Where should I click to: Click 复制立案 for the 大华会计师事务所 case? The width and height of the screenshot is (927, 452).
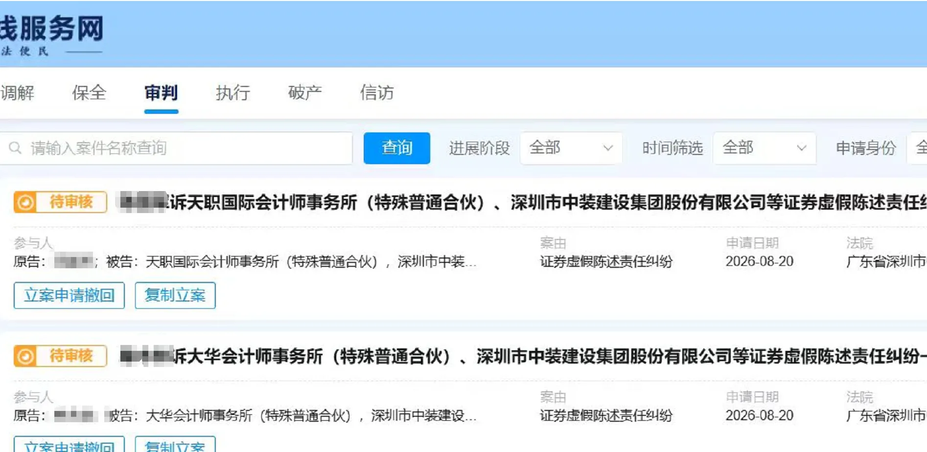175,445
